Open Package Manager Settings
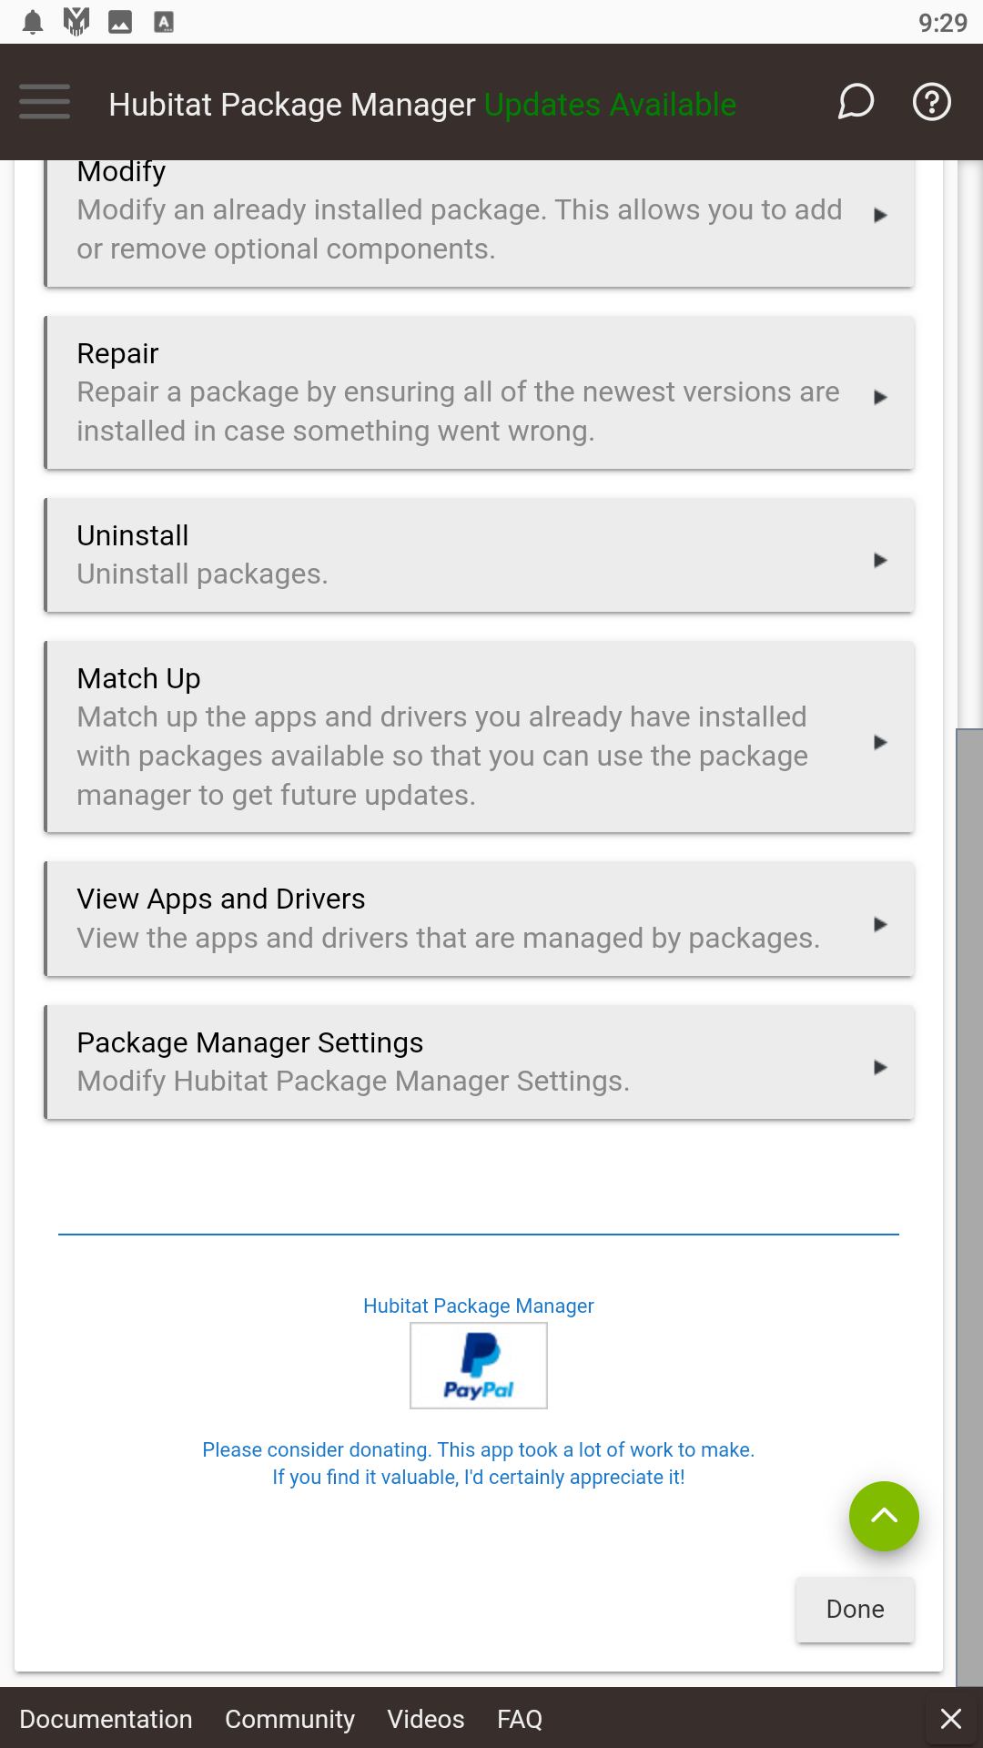This screenshot has width=983, height=1748. 480,1062
